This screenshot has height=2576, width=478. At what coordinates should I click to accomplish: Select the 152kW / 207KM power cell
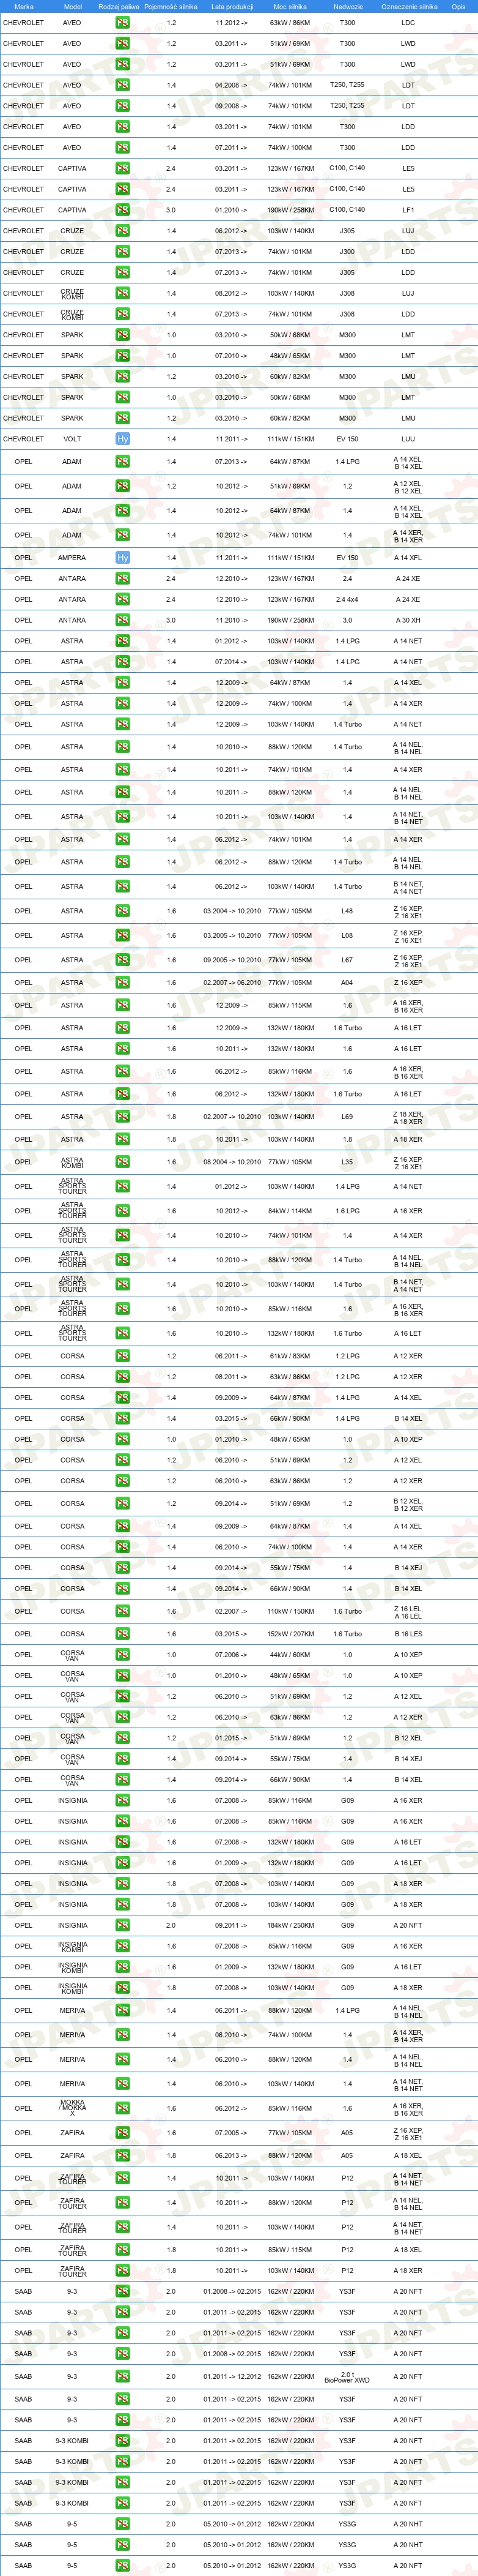coord(290,1634)
